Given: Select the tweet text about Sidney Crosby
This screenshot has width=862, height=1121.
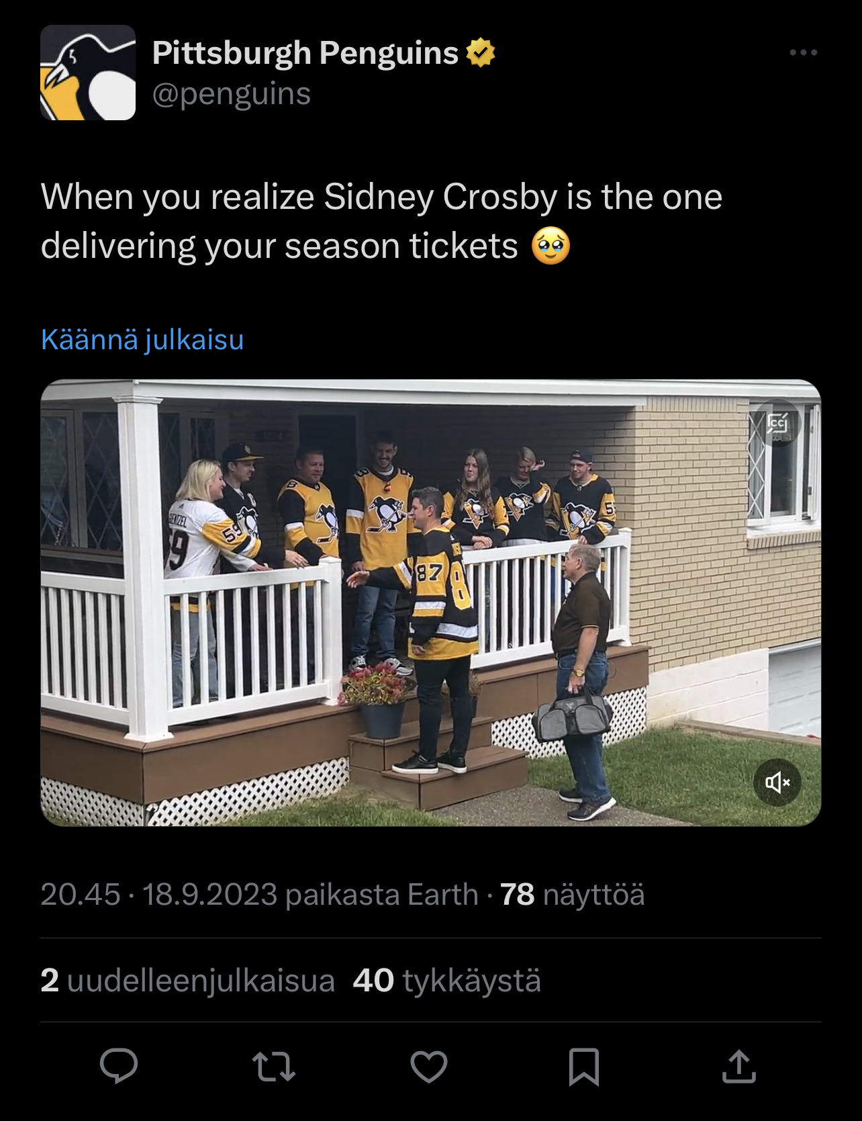Looking at the screenshot, I should [381, 222].
